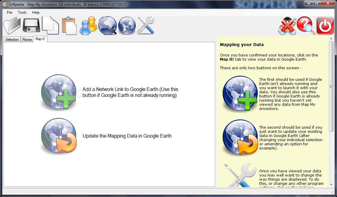Open the individuals selection people icon

(x=88, y=26)
